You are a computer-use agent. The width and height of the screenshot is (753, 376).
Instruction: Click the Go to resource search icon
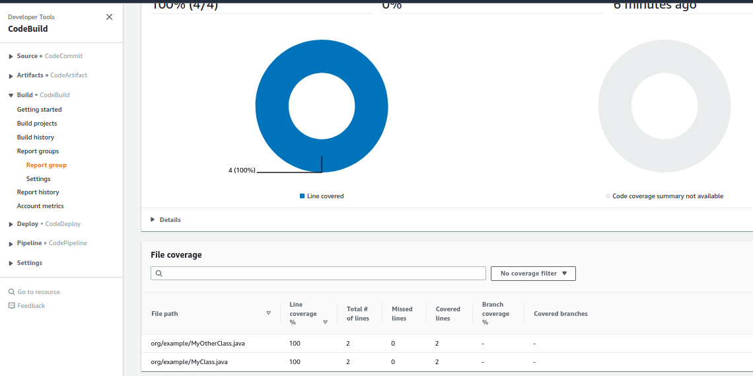pyautogui.click(x=11, y=292)
